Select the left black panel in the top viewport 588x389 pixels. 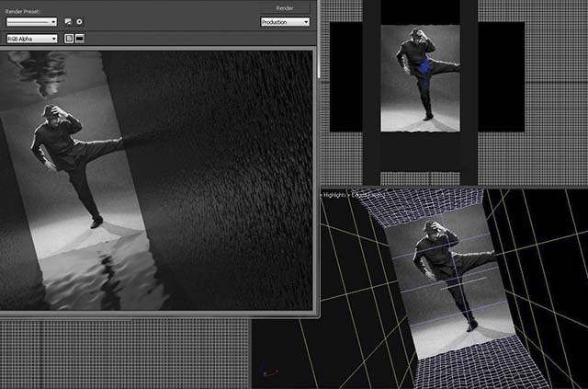coord(345,78)
